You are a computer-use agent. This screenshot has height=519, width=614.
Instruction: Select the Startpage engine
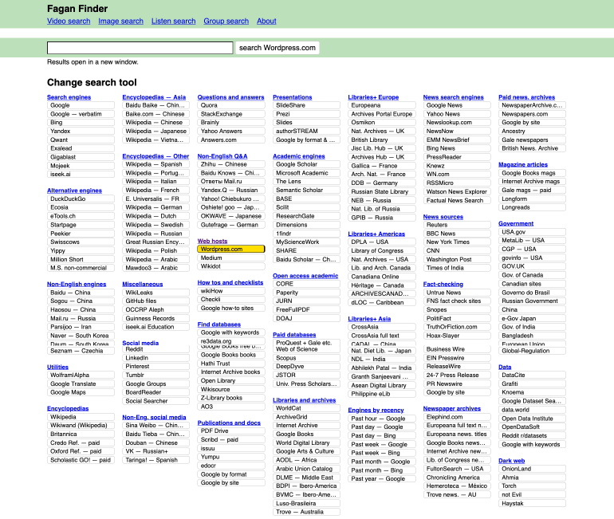(81, 225)
